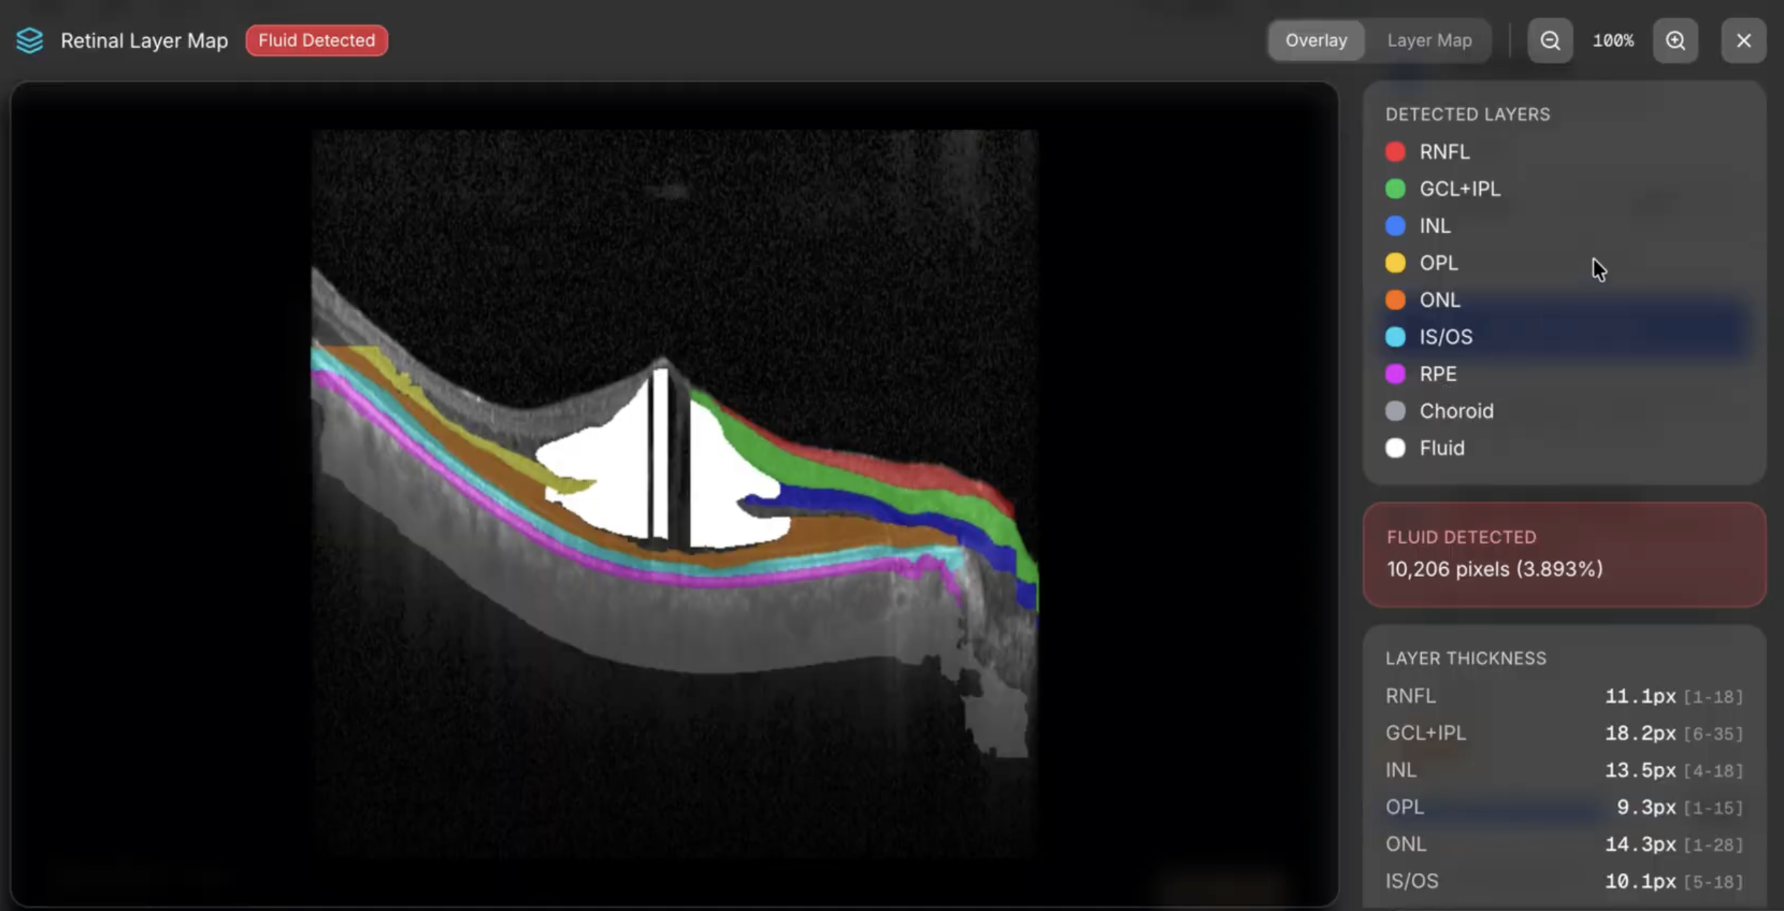Click the Retinal Layer Map stack icon
The height and width of the screenshot is (911, 1784).
[x=29, y=41]
